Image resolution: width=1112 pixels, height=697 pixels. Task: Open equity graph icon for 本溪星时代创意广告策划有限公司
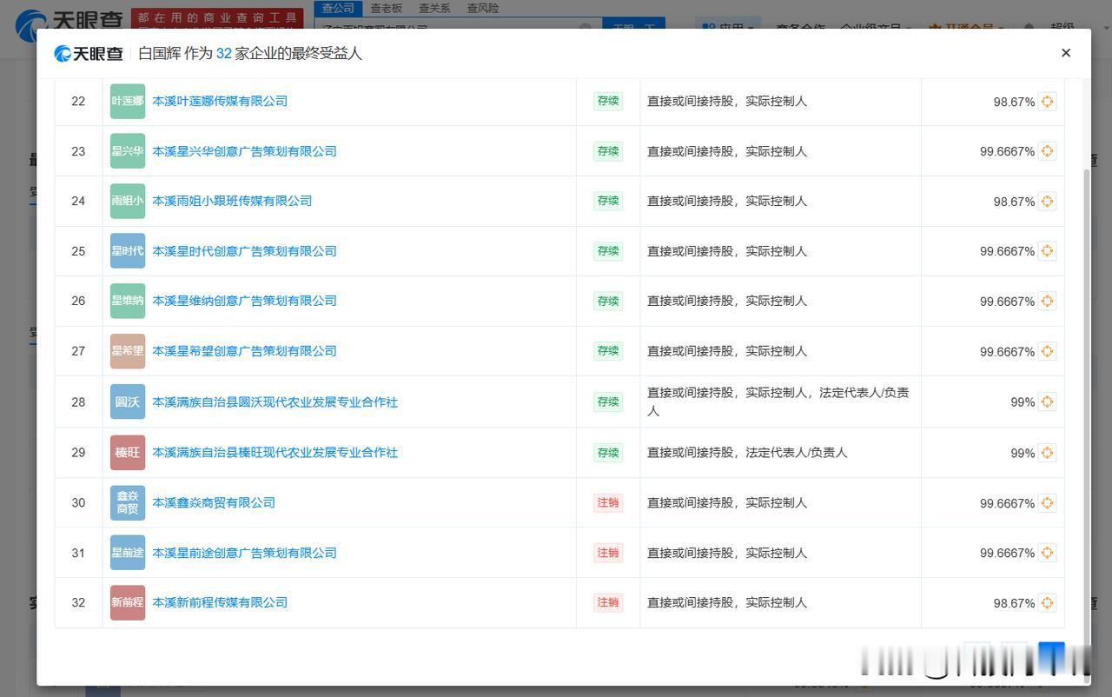point(1047,251)
